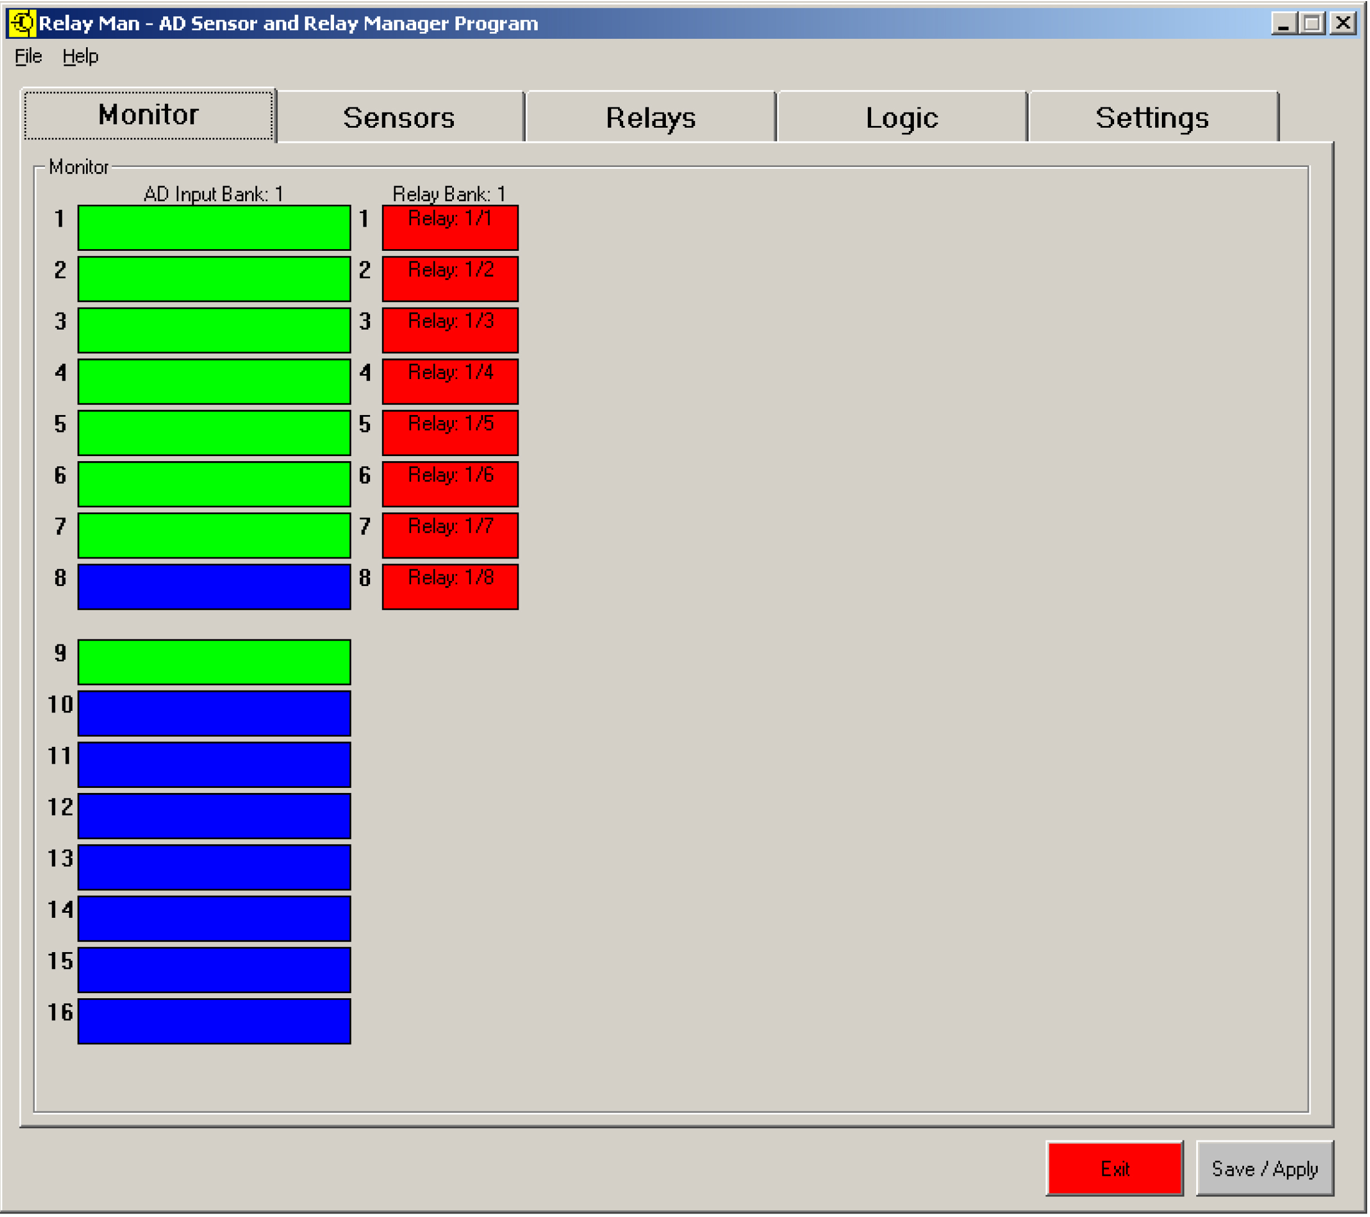Image resolution: width=1370 pixels, height=1217 pixels.
Task: Click green AD input bar 9
Action: pyautogui.click(x=214, y=663)
